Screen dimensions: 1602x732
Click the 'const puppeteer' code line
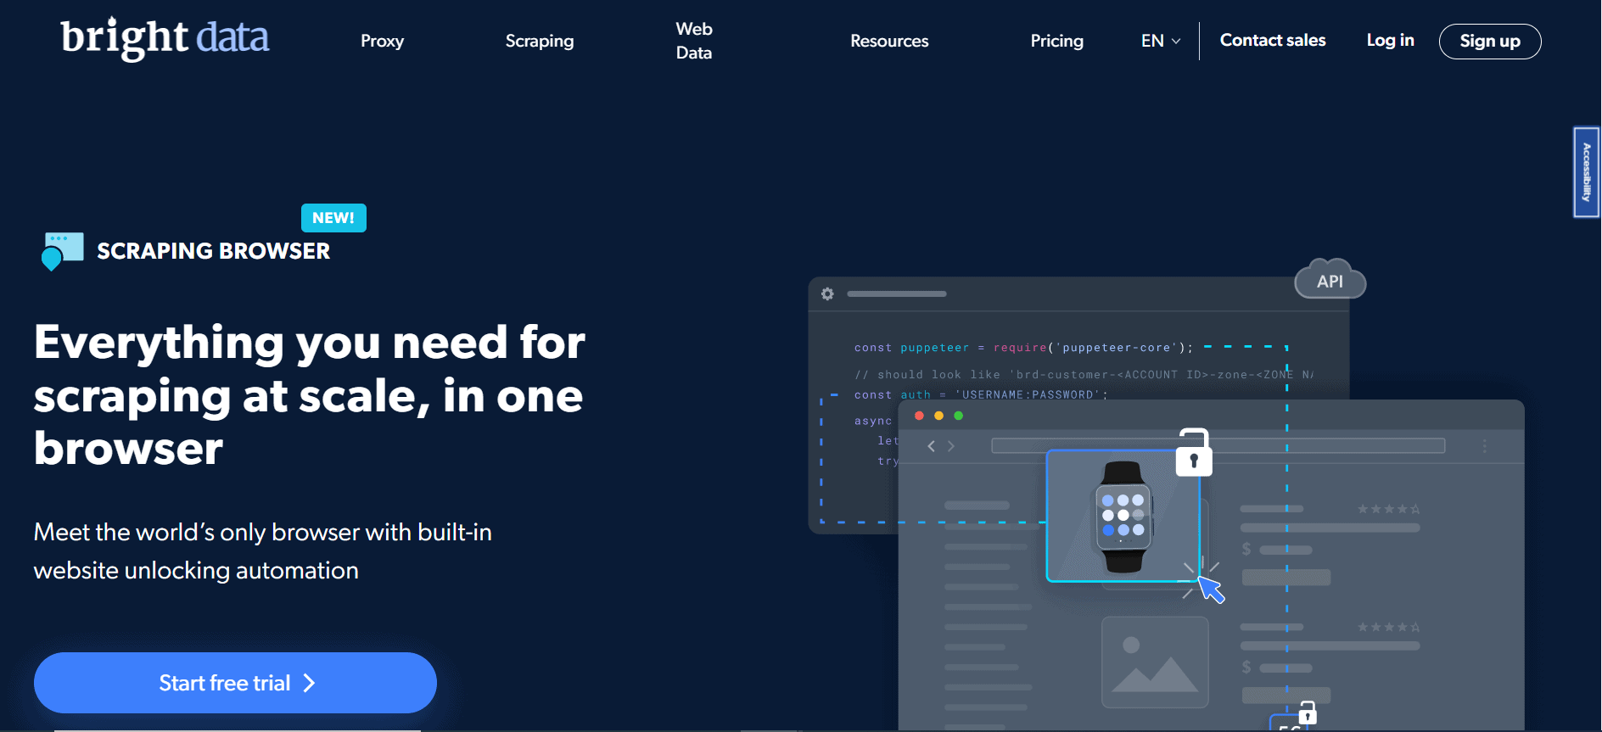pos(1023,348)
